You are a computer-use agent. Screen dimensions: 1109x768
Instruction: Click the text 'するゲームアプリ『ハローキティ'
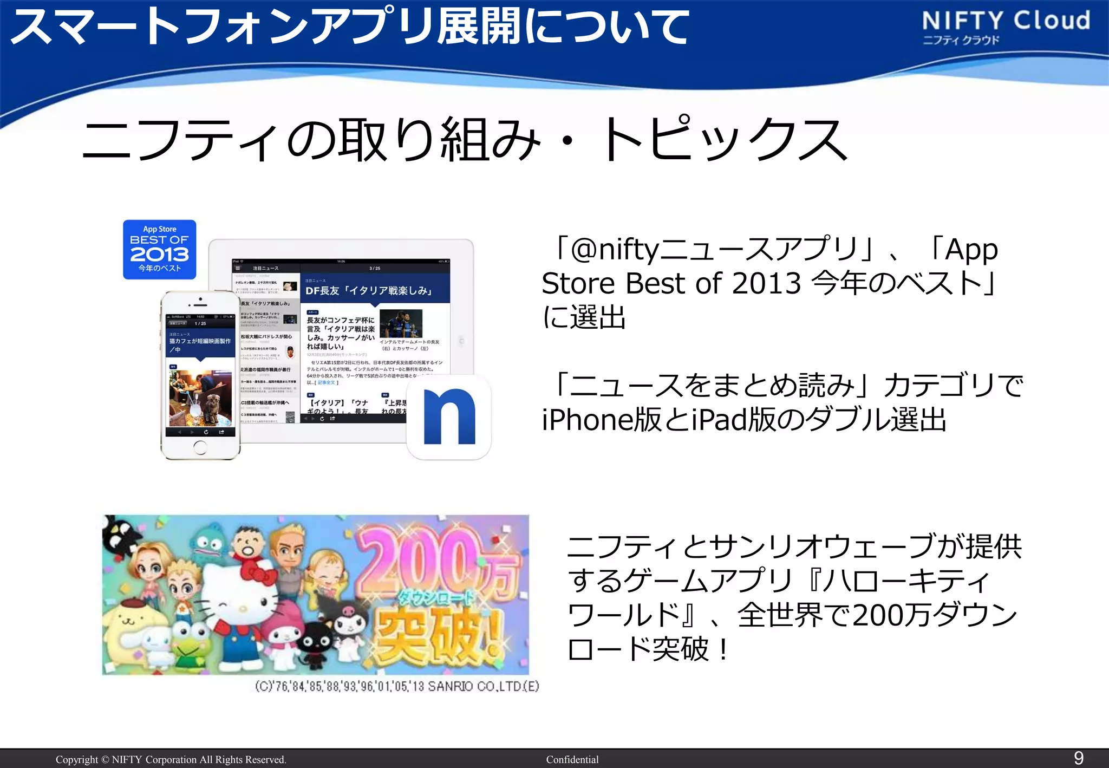[x=779, y=581]
